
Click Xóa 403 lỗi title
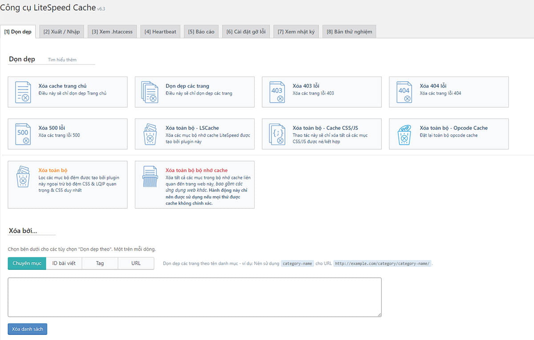[x=306, y=86]
